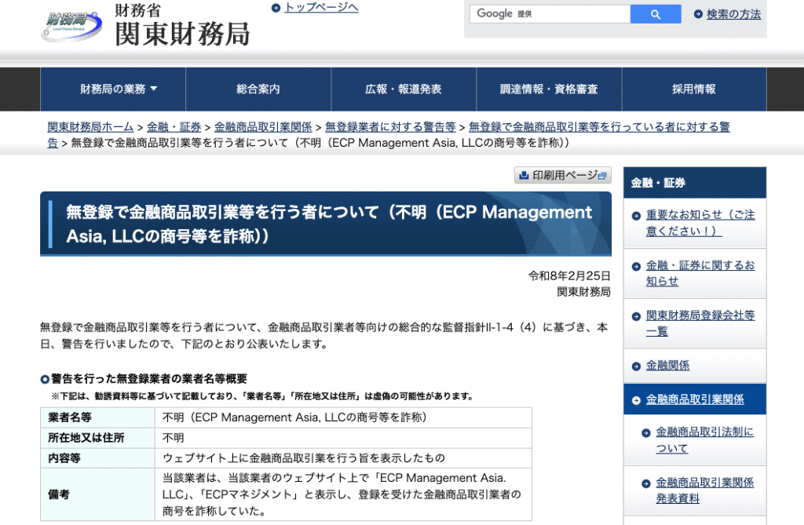Open the 調達情報・資格審査 menu
804x525 pixels.
click(549, 89)
